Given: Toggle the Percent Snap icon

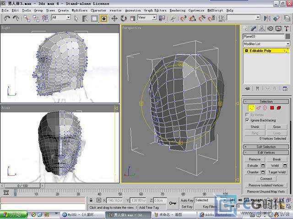Looking at the screenshot, I should [x=202, y=18].
